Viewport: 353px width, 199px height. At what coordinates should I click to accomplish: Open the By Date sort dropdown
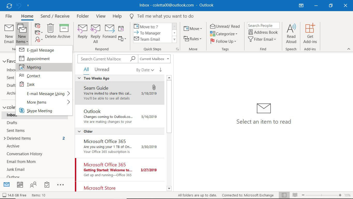145,70
